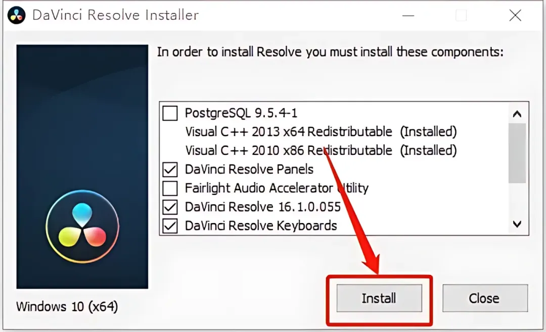Image resolution: width=546 pixels, height=332 pixels.
Task: Click the Close button
Action: [485, 298]
